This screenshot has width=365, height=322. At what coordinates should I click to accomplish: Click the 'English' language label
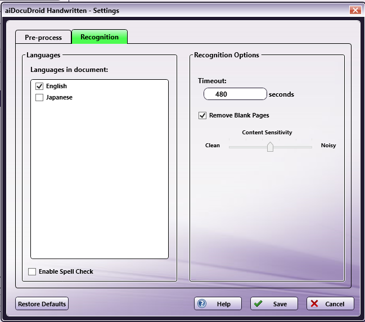click(x=56, y=86)
